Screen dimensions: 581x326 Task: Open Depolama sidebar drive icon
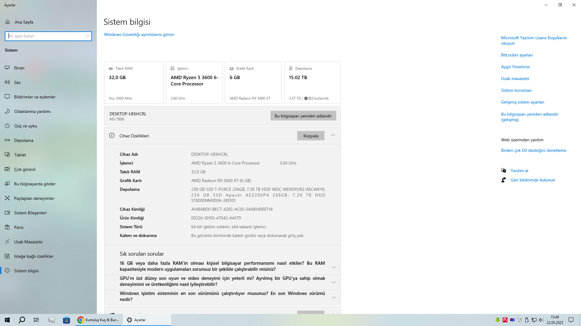coord(7,140)
